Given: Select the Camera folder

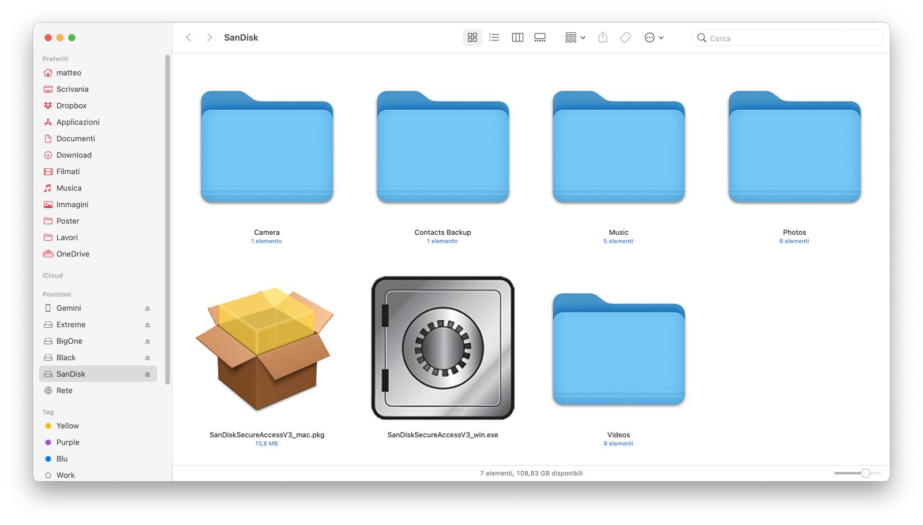Looking at the screenshot, I should click(x=267, y=147).
